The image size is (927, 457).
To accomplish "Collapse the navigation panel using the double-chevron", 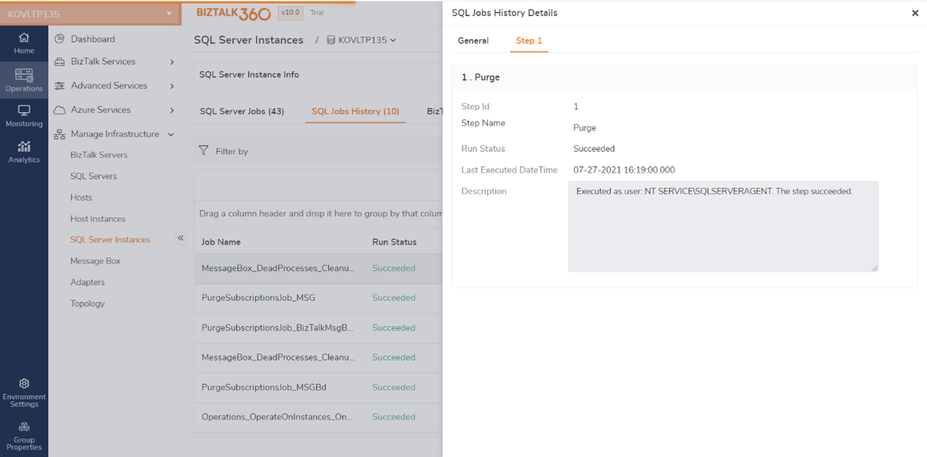I will [x=180, y=237].
